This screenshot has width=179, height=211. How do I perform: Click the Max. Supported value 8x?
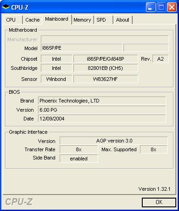(x=154, y=149)
